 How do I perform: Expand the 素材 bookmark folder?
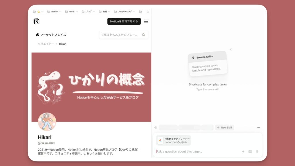(104, 12)
